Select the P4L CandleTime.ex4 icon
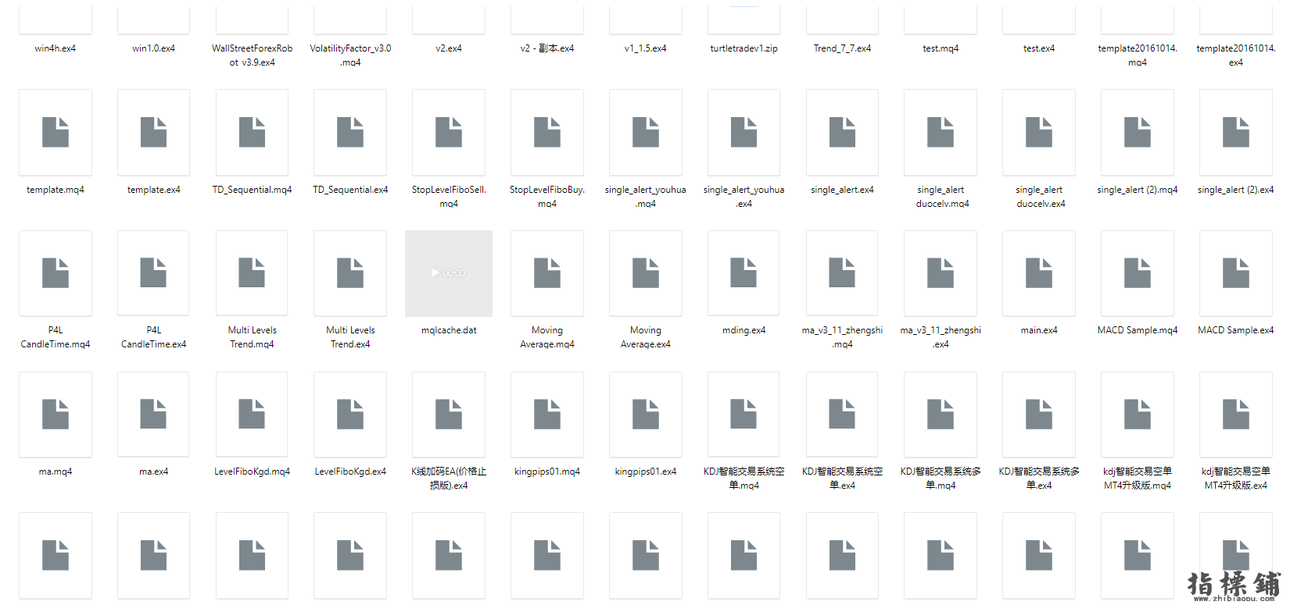This screenshot has height=605, width=1290. point(154,273)
